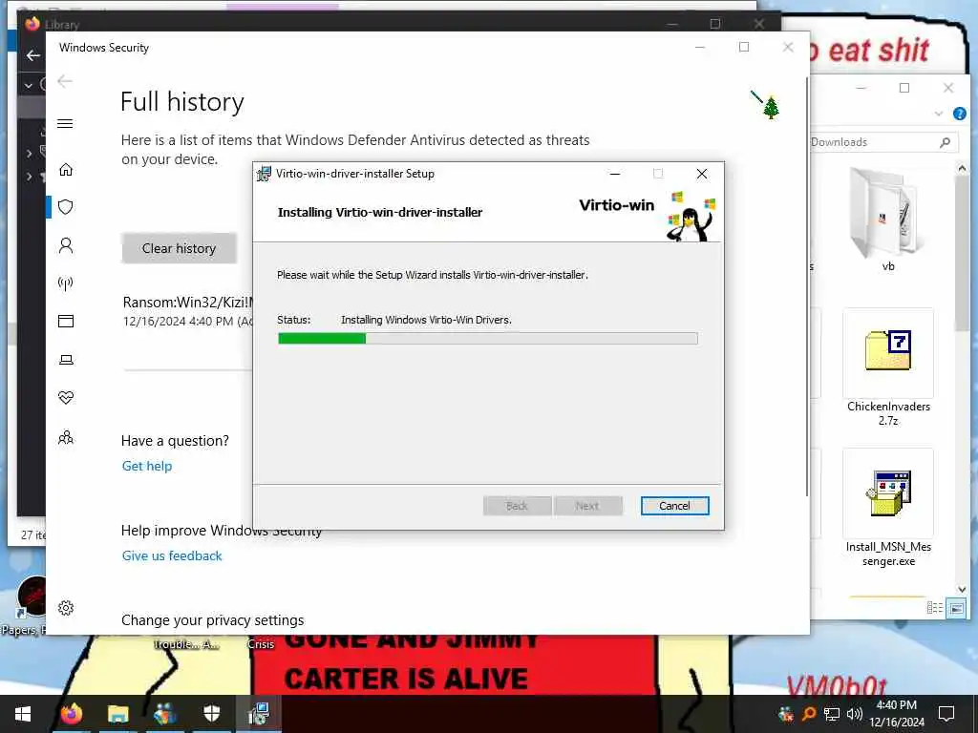978x733 pixels.
Task: Open the Windows Start menu
Action: click(23, 714)
